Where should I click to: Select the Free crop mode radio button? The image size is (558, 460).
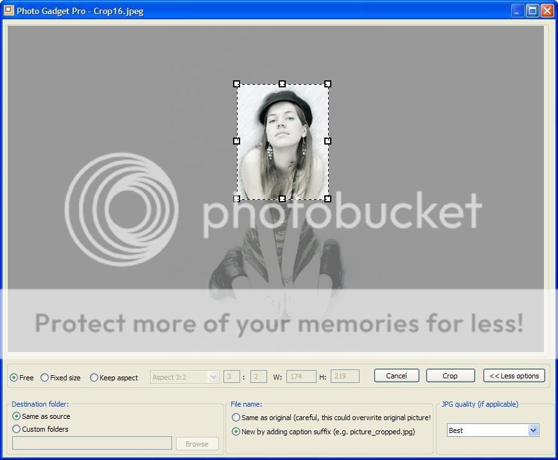coord(14,378)
